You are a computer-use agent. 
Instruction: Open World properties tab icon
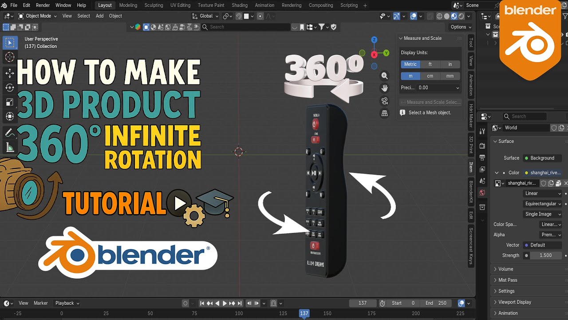pos(482,193)
